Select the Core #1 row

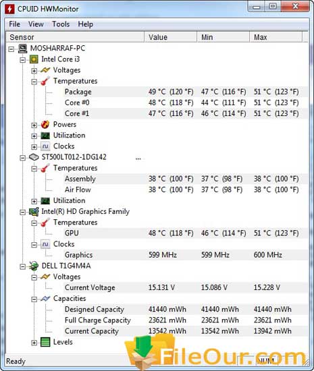tap(185, 113)
